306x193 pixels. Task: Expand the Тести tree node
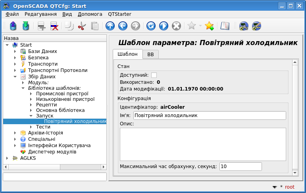pos(31,127)
